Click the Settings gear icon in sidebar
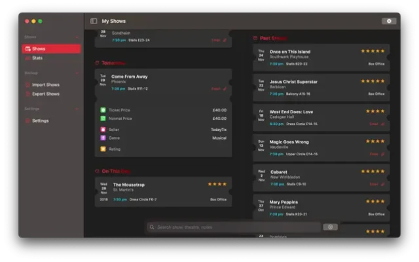The height and width of the screenshot is (262, 419). (x=27, y=121)
